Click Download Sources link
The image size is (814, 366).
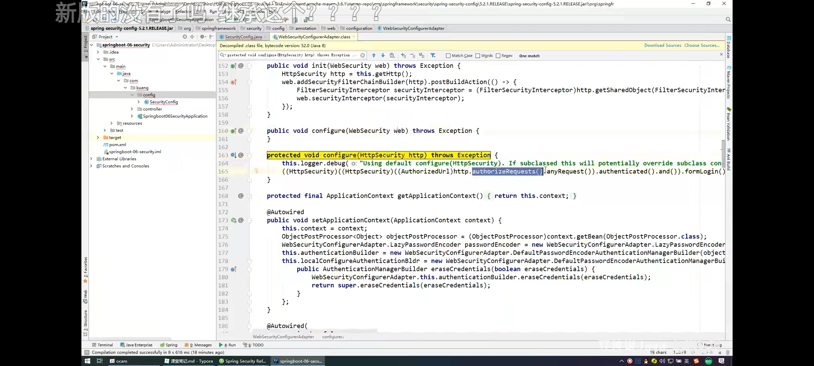[x=663, y=45]
